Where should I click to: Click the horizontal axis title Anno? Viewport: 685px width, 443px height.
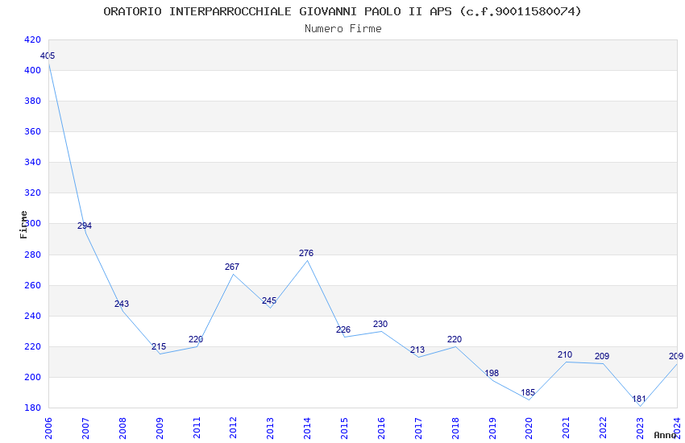[665, 435]
